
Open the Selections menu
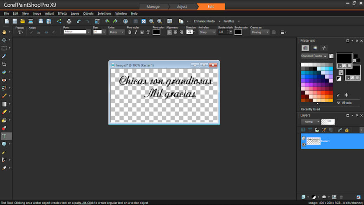coord(104,13)
